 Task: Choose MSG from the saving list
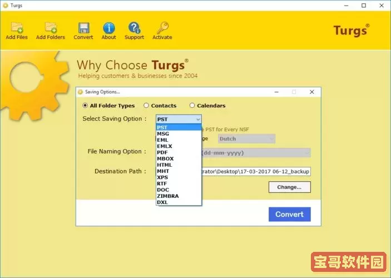pos(179,133)
